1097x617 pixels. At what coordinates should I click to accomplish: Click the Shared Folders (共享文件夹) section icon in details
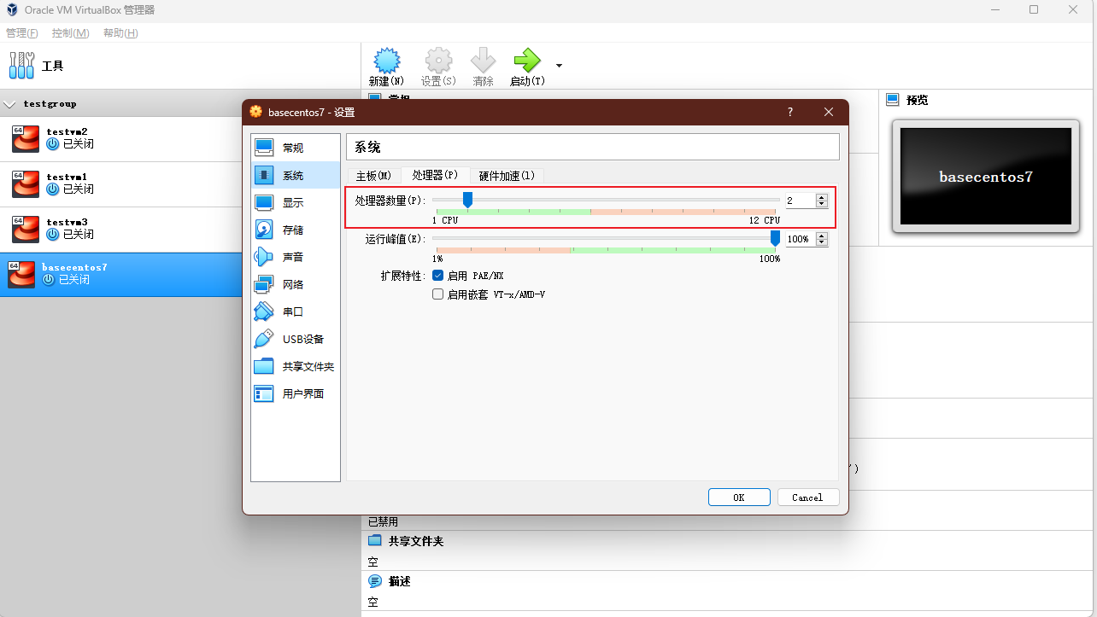click(x=374, y=541)
